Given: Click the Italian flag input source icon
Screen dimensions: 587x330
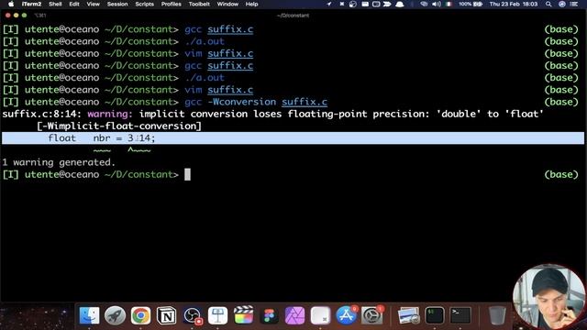Looking at the screenshot, I should point(449,4).
